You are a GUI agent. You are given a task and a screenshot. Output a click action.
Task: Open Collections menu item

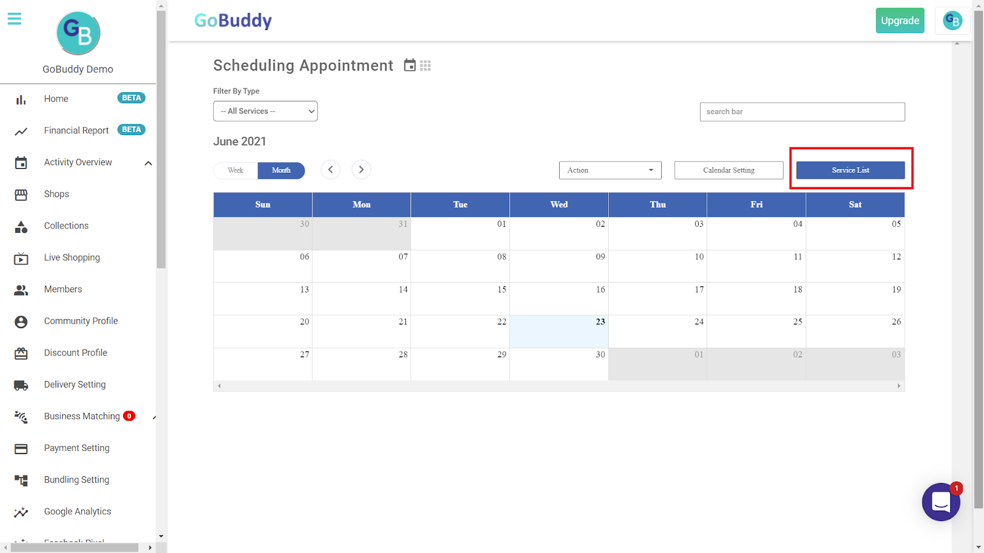tap(66, 226)
